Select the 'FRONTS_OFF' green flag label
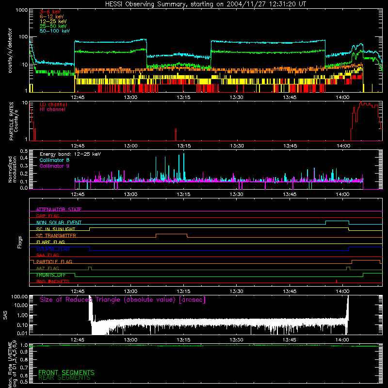The height and width of the screenshot is (388, 388). tap(51, 275)
